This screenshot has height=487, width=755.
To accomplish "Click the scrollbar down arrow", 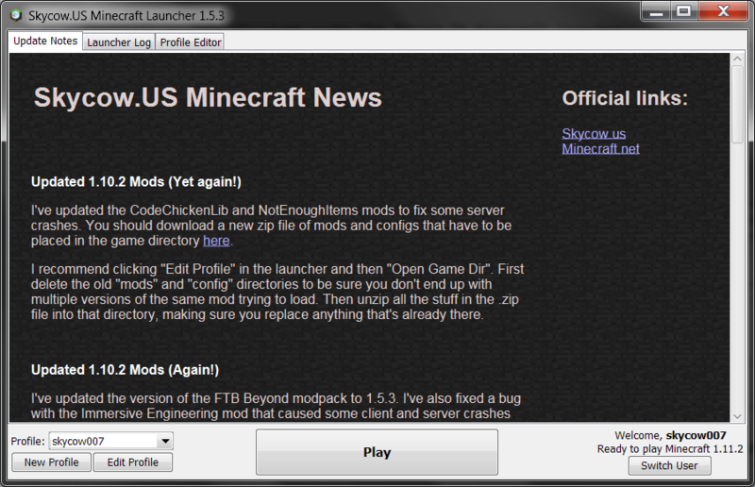I will [x=737, y=416].
